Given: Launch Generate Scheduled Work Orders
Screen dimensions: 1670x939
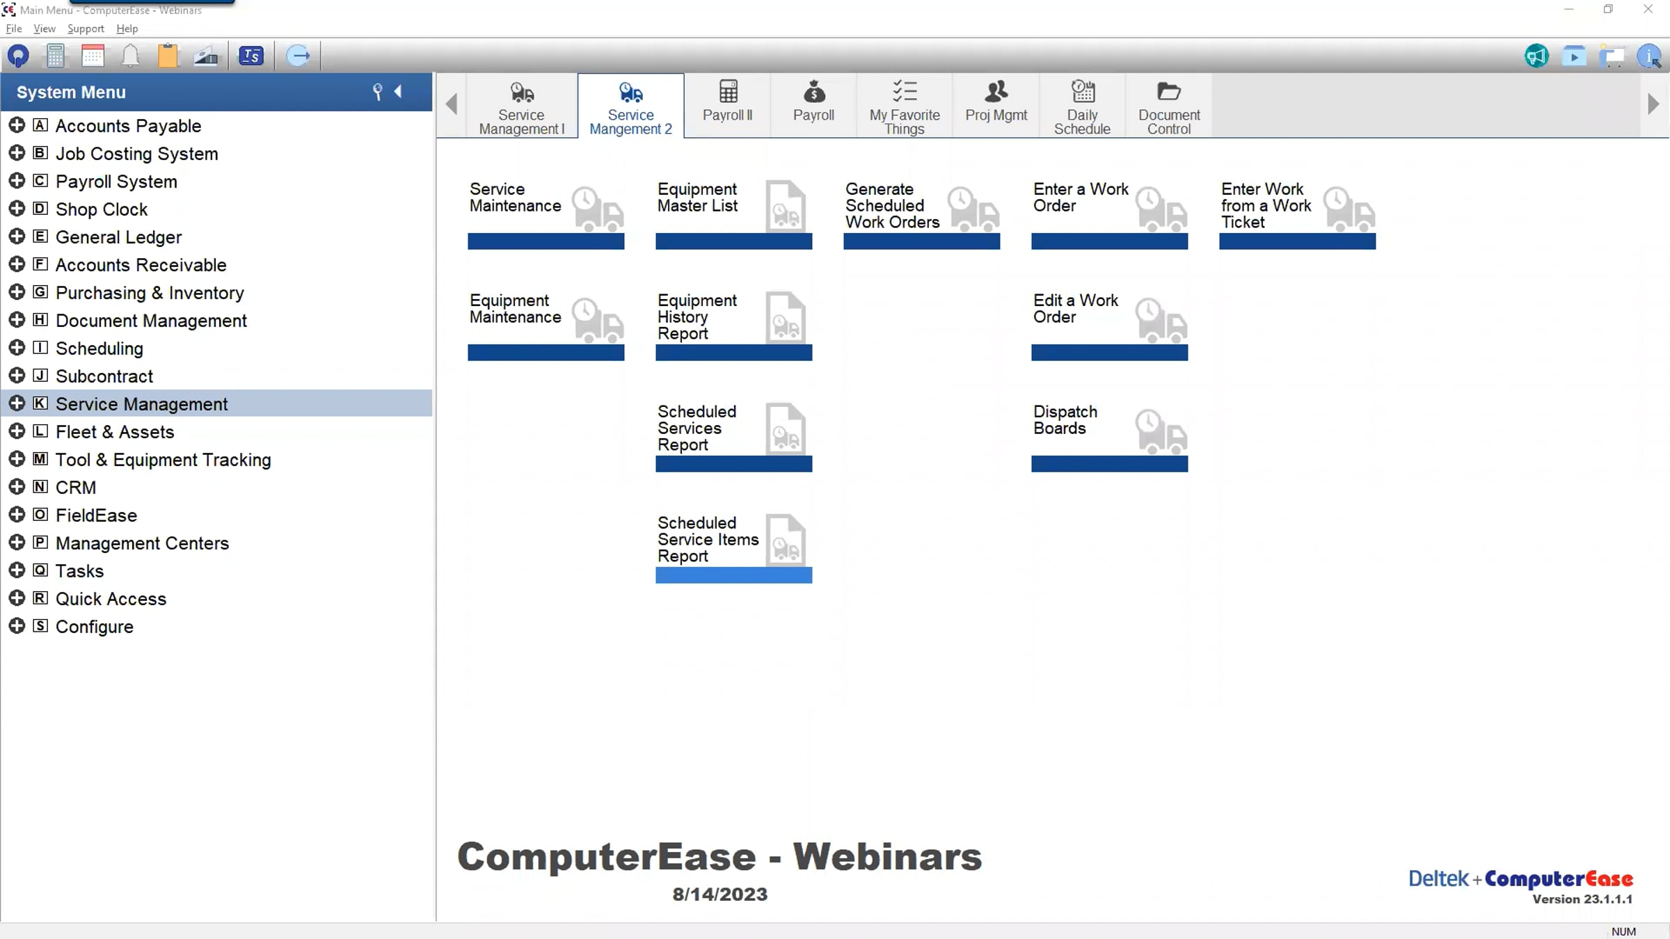Looking at the screenshot, I should 921,214.
